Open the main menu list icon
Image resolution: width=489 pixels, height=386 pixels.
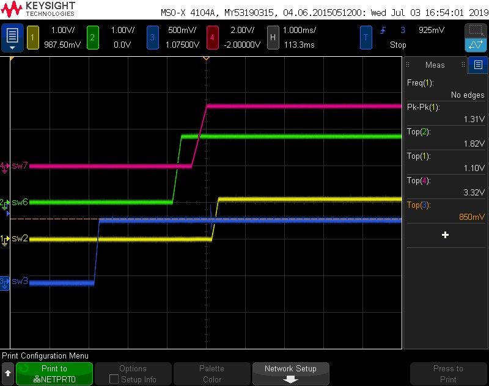[x=12, y=37]
